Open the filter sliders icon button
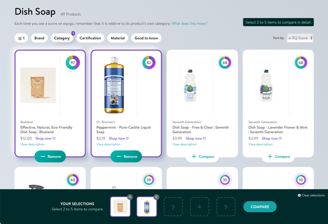Screen dimensions: 328x224 coord(21,38)
